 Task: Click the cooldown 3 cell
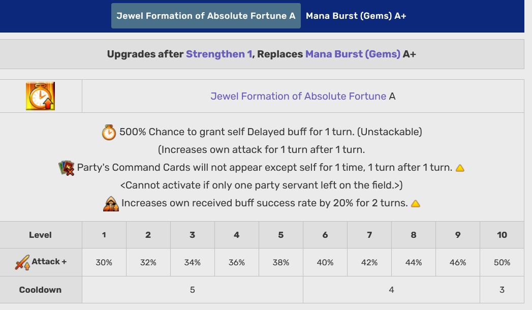click(502, 290)
